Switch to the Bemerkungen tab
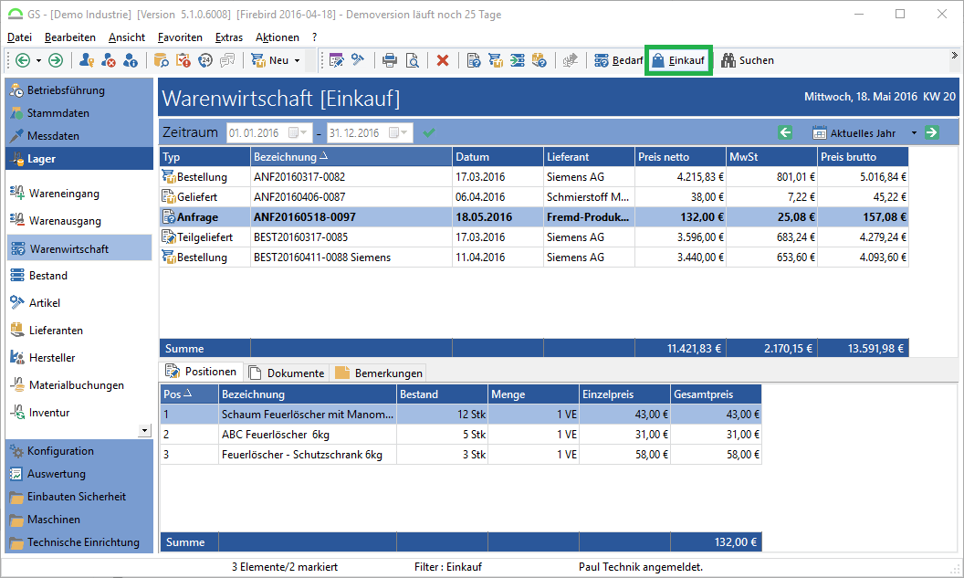This screenshot has height=578, width=964. point(379,373)
